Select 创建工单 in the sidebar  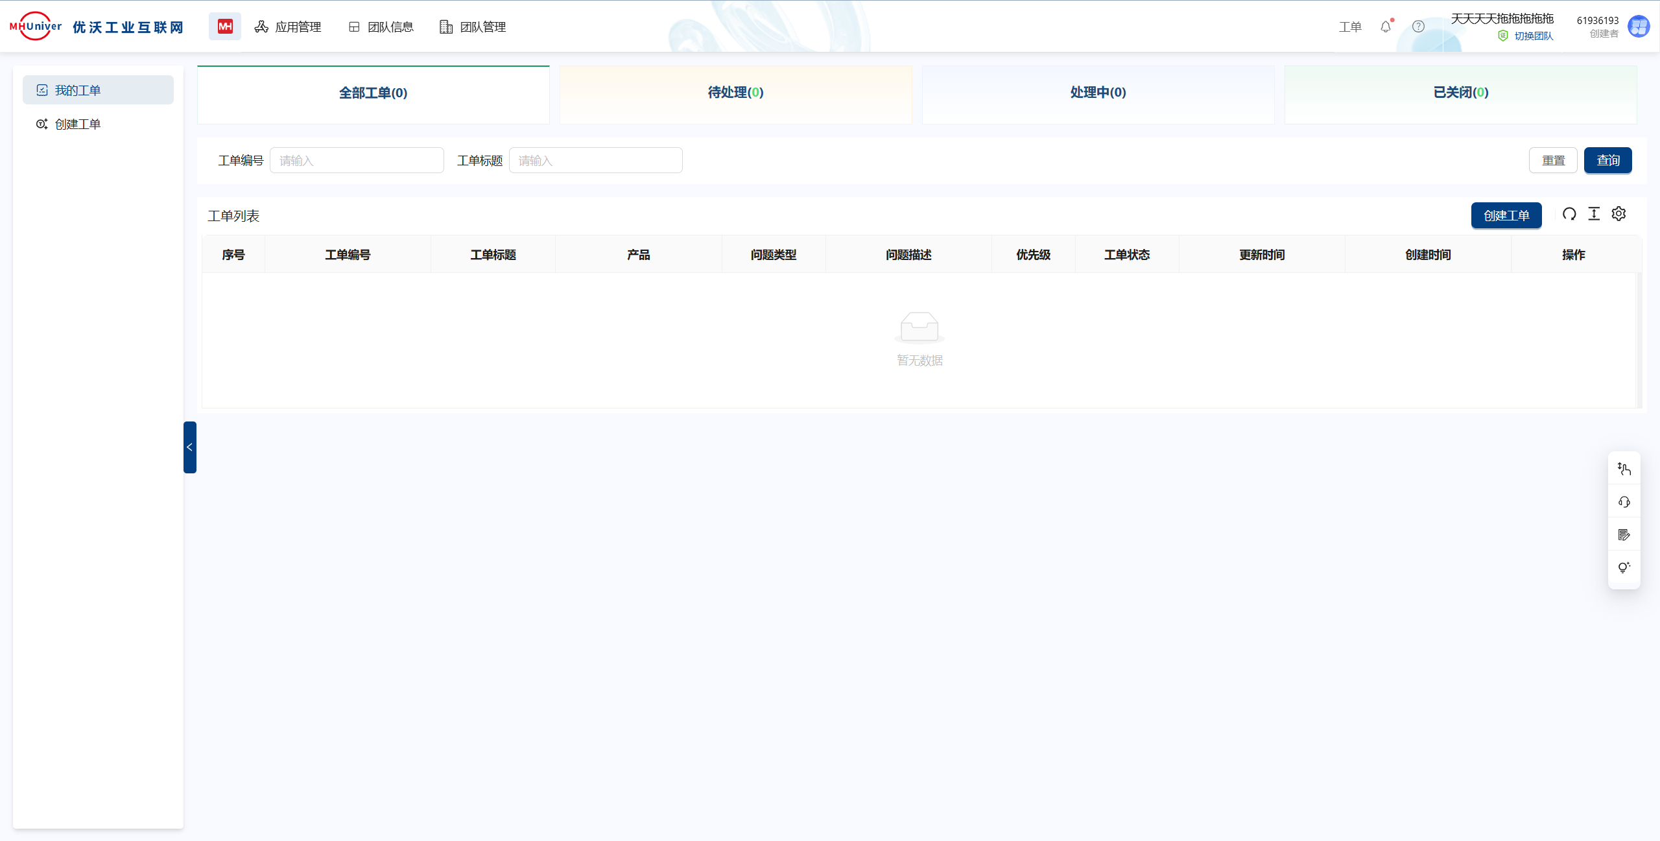tap(77, 124)
